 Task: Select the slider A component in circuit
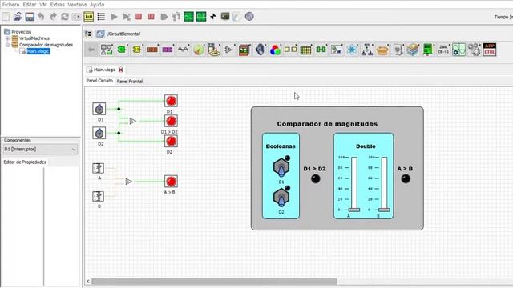[98, 169]
